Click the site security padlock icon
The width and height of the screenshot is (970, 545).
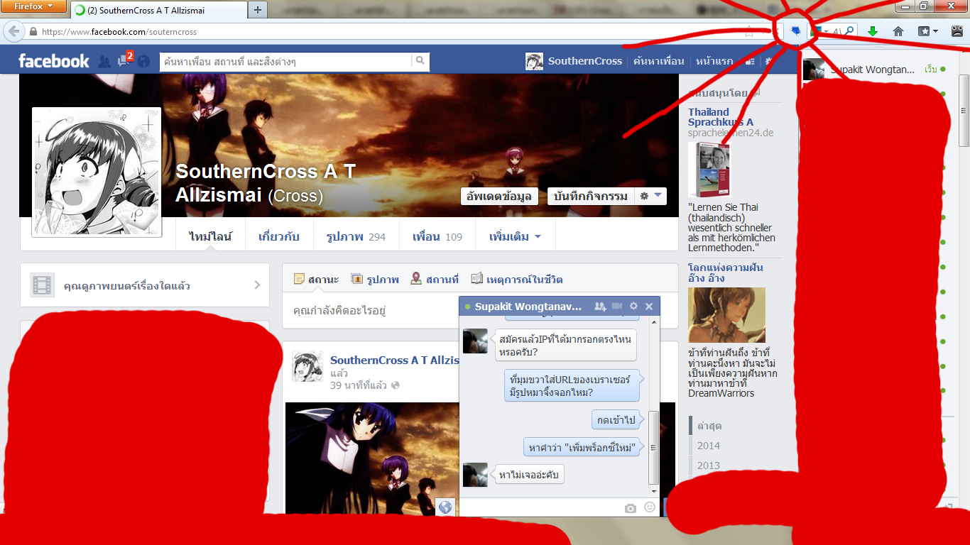click(x=33, y=32)
